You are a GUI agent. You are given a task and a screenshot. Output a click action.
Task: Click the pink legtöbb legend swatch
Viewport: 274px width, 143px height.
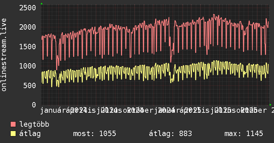pyautogui.click(x=13, y=124)
